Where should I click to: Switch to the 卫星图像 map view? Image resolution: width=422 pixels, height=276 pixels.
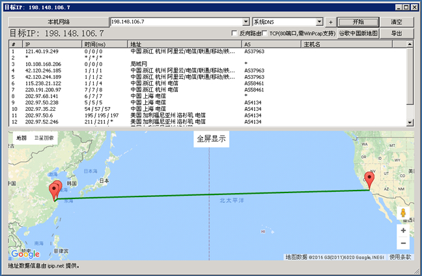[x=45, y=138]
